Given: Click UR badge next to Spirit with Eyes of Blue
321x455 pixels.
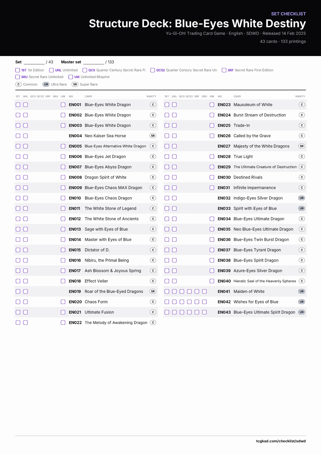Looking at the screenshot, I should pyautogui.click(x=302, y=208).
